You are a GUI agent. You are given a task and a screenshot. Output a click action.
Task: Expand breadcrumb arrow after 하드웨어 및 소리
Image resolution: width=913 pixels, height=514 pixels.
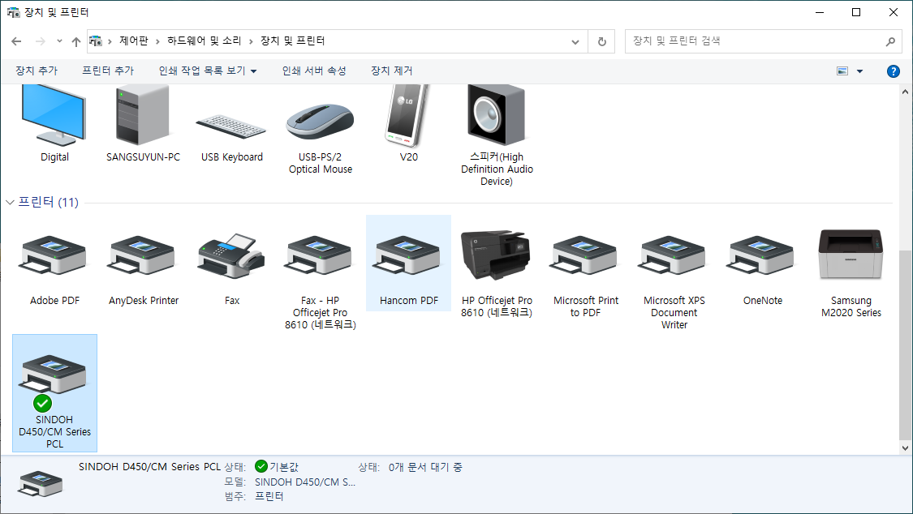pos(251,41)
